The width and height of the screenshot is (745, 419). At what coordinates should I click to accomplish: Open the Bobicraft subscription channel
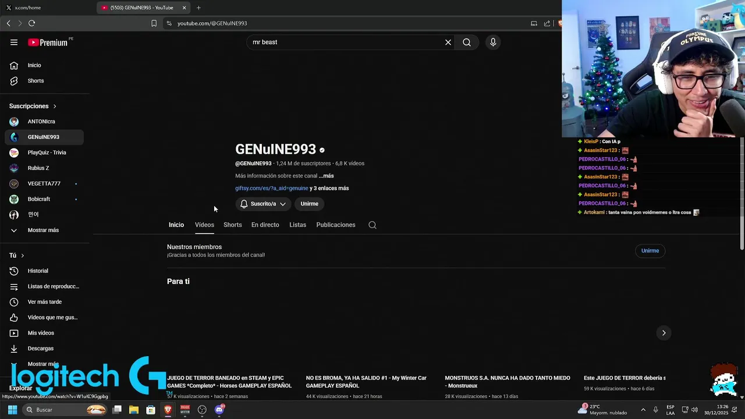[x=44, y=199]
